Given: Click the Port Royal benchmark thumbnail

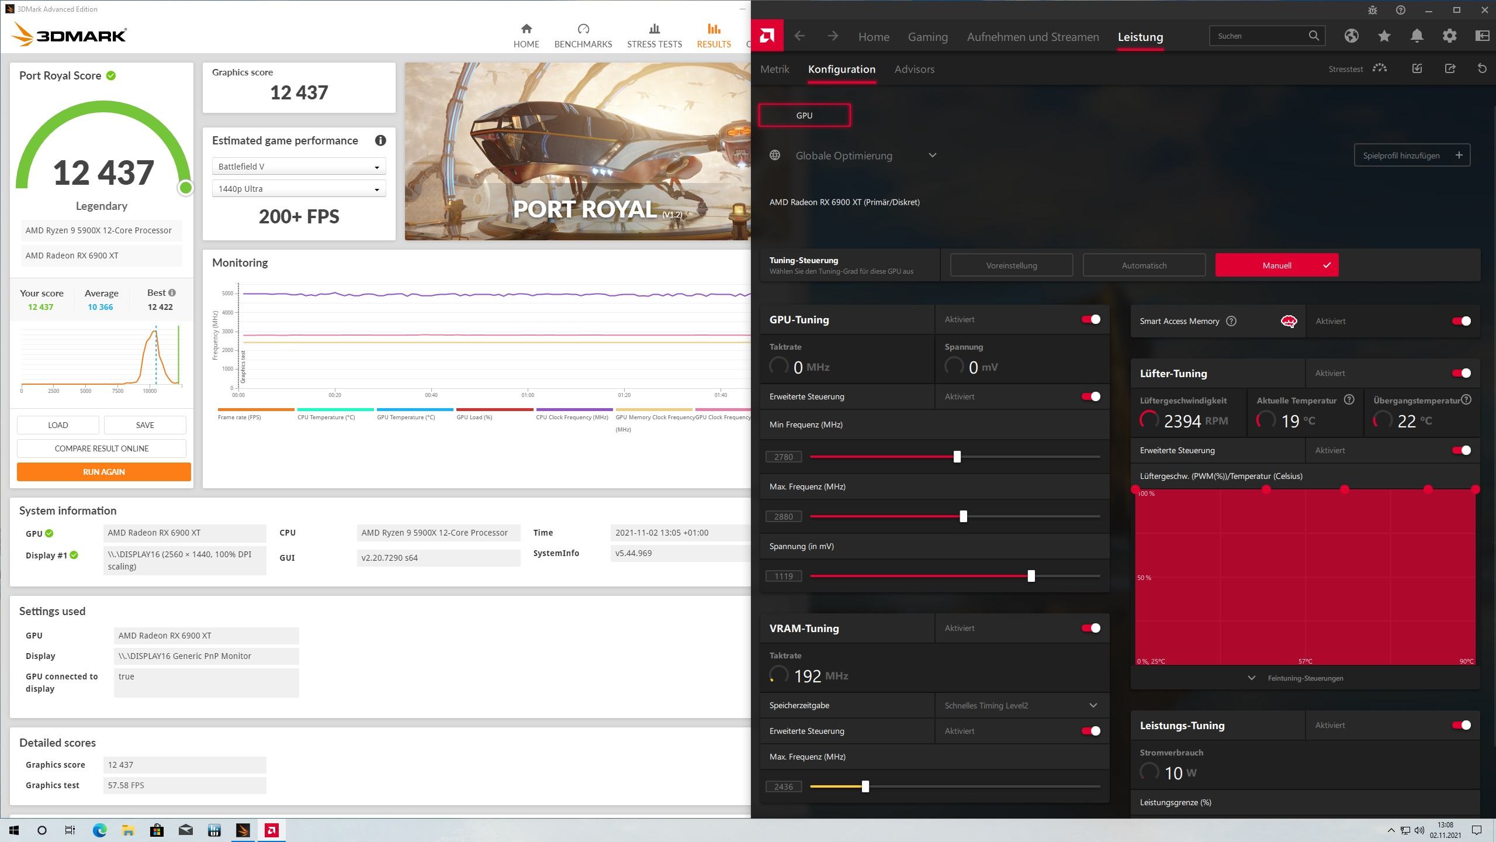Looking at the screenshot, I should pyautogui.click(x=577, y=151).
